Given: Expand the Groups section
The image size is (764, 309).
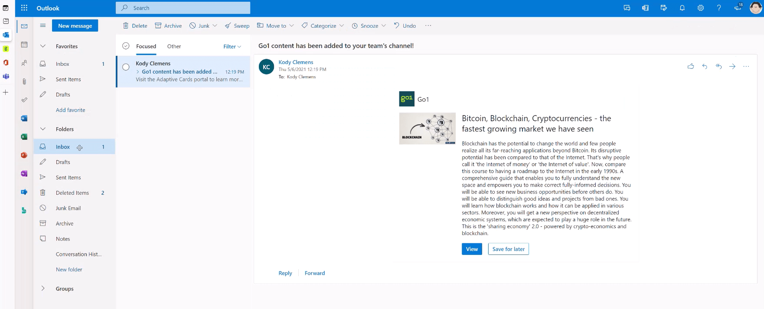Looking at the screenshot, I should tap(43, 288).
